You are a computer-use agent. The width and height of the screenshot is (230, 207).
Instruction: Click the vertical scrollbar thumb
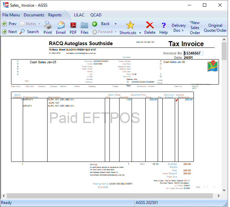224,51
